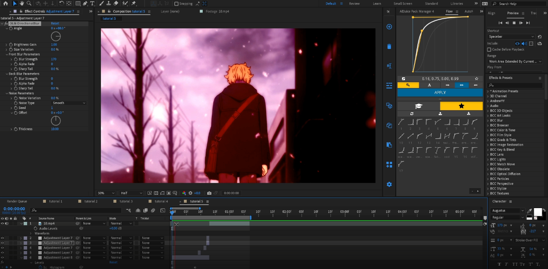Click the trash icon in AEJuice sidebar
Viewport: 548px width, 269px height.
click(x=389, y=46)
